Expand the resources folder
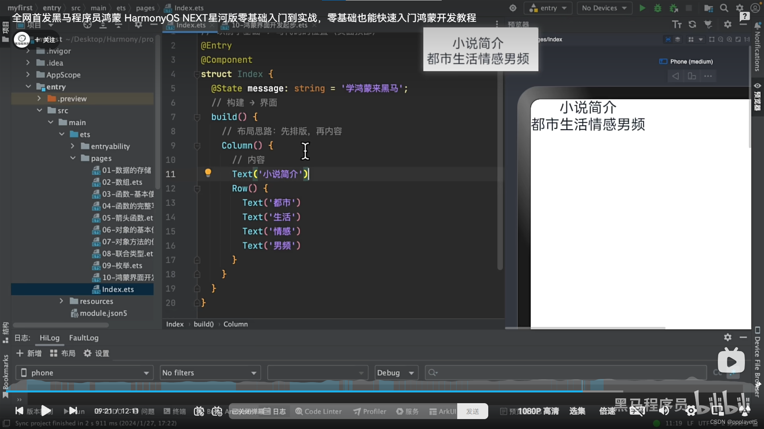 click(x=61, y=301)
